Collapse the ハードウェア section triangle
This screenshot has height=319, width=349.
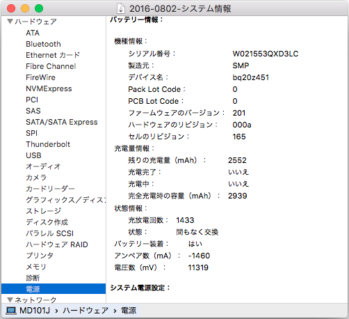(x=10, y=22)
